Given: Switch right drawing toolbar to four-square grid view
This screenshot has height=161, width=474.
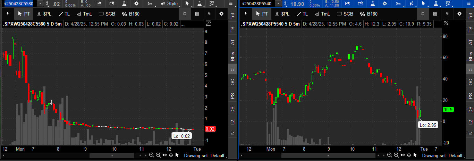Looking at the screenshot, I should point(435,14).
